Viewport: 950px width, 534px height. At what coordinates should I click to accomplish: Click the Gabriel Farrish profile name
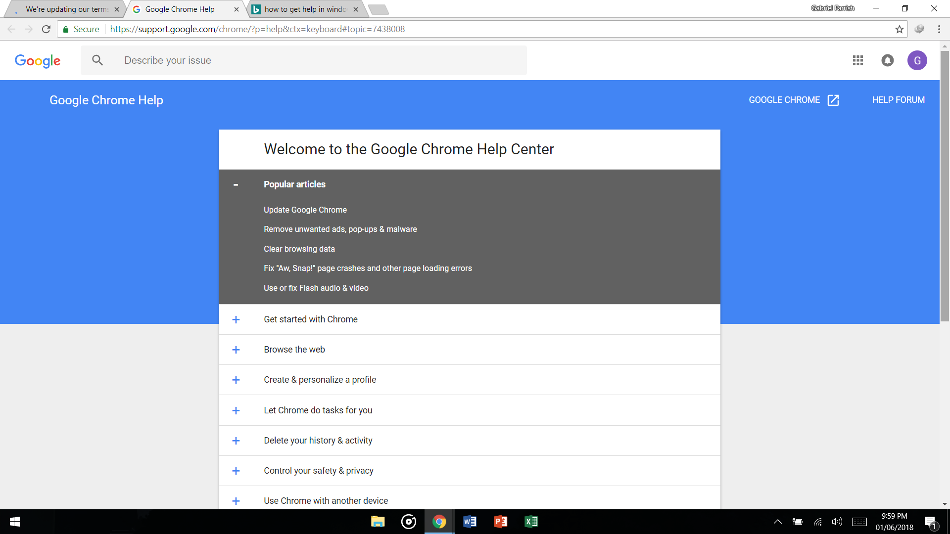click(833, 8)
